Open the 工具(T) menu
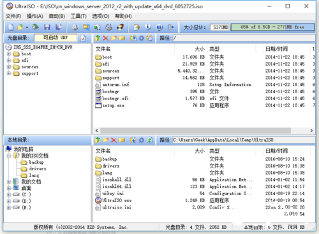319x234 pixels. [78, 16]
